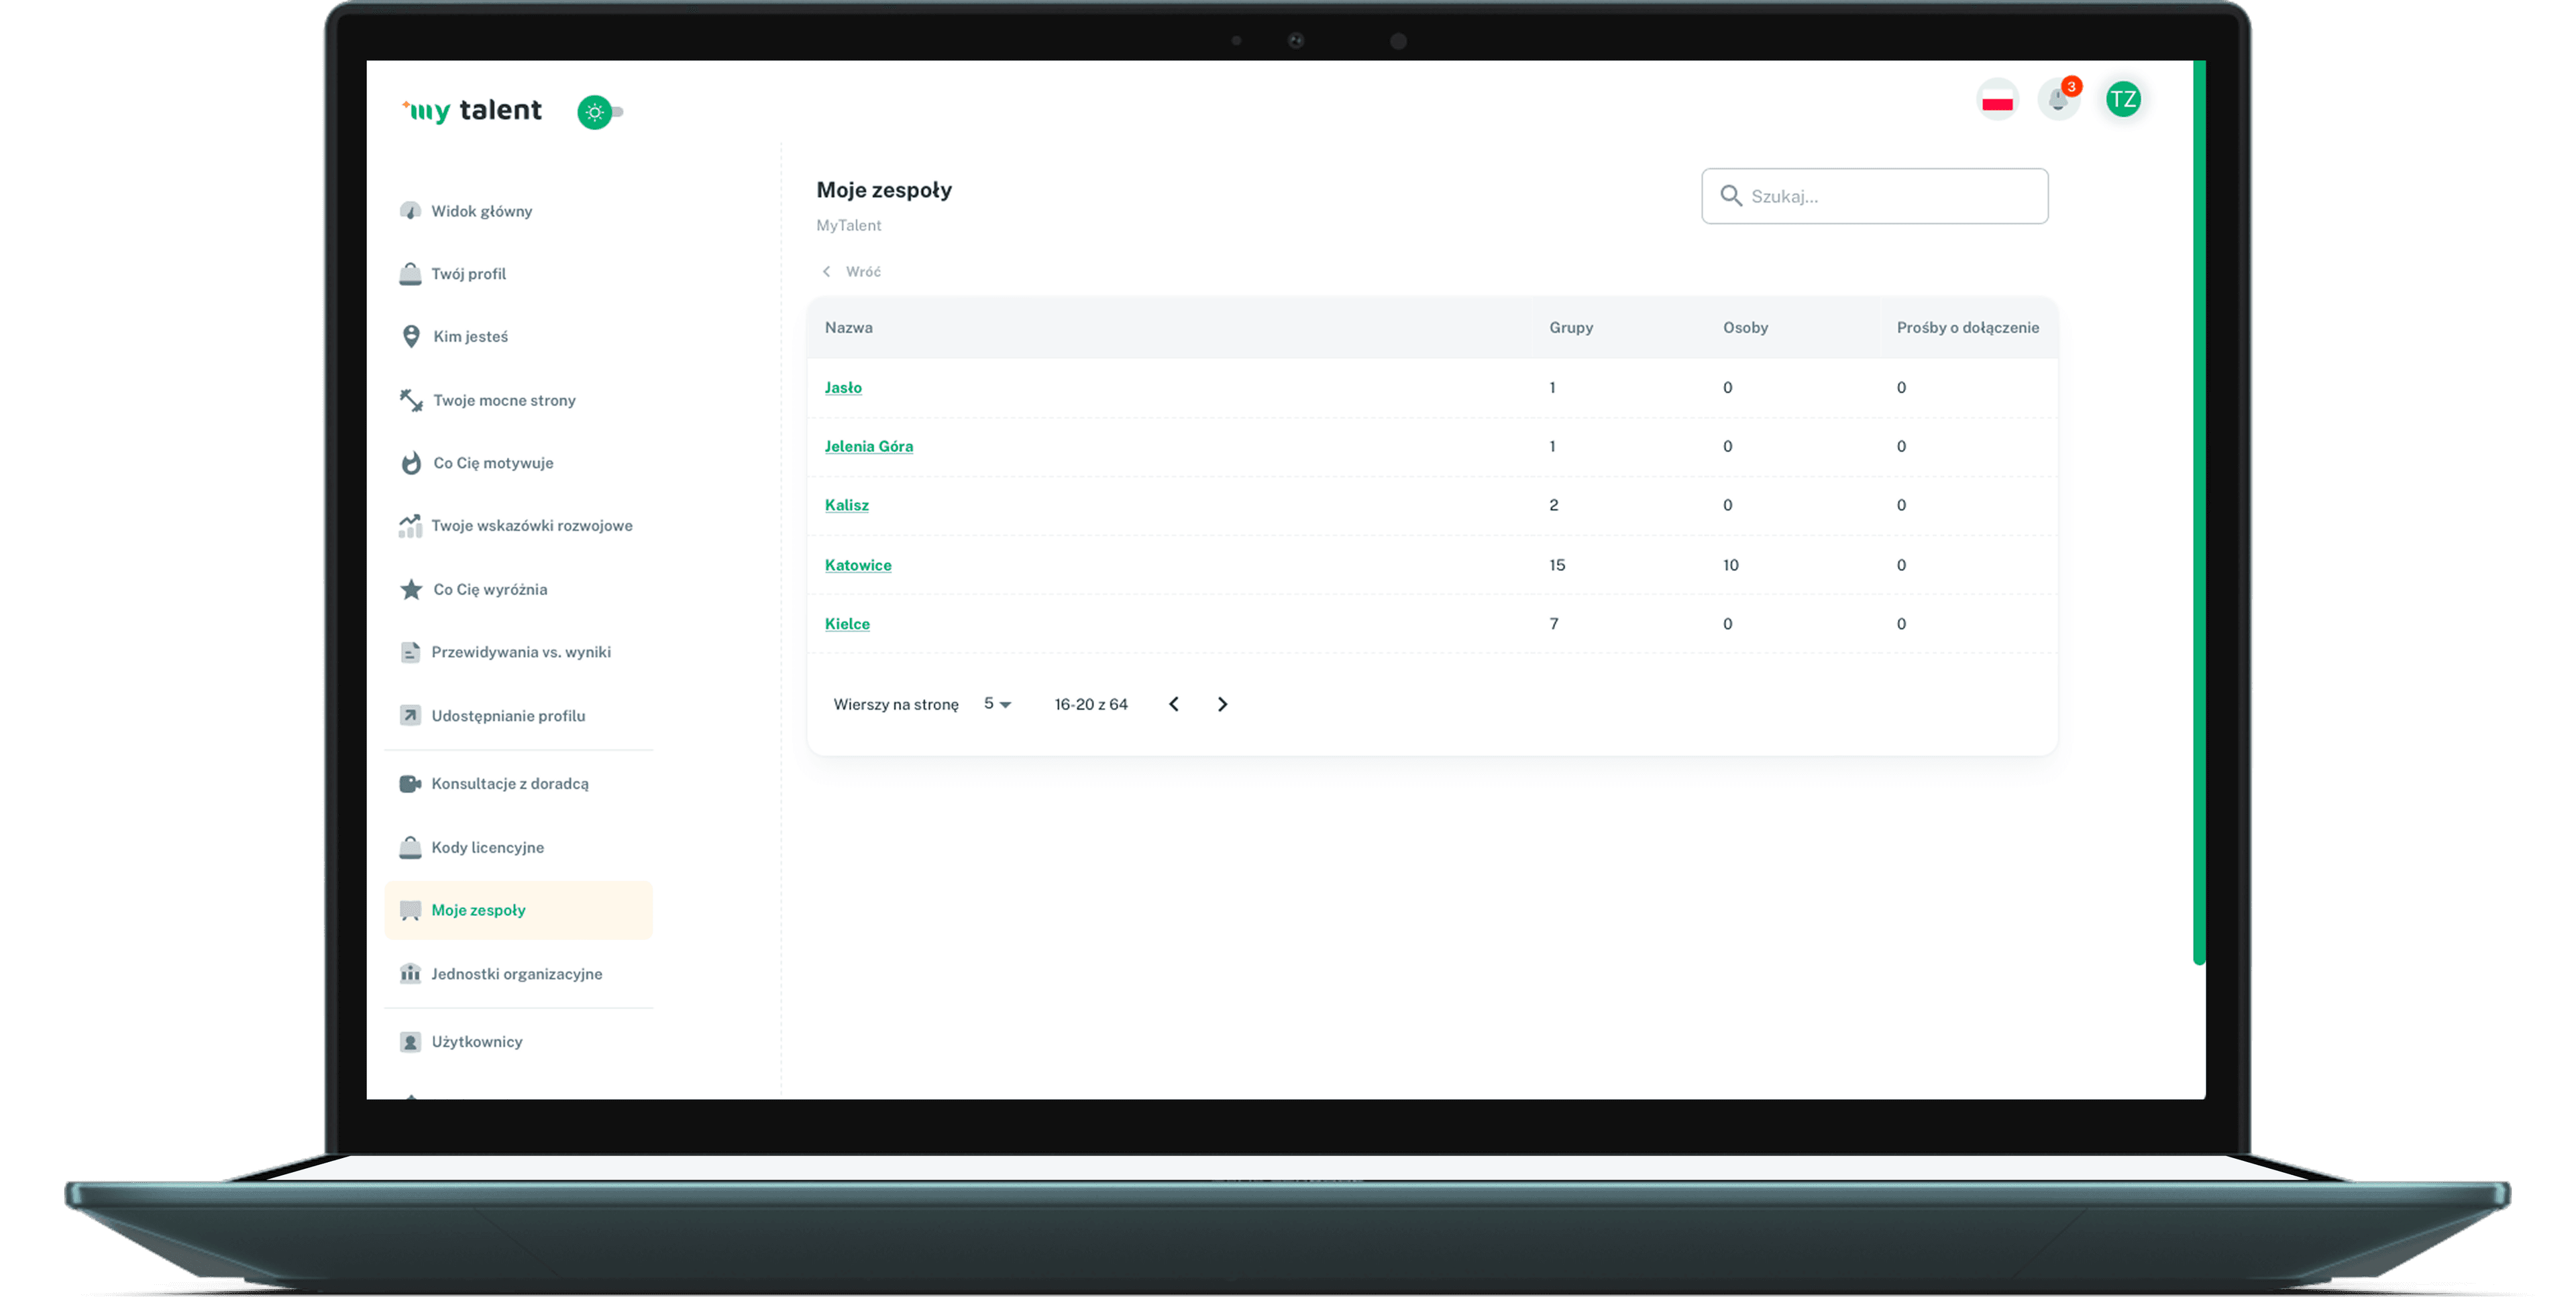Open the Jelenia Góra team link

pos(868,446)
